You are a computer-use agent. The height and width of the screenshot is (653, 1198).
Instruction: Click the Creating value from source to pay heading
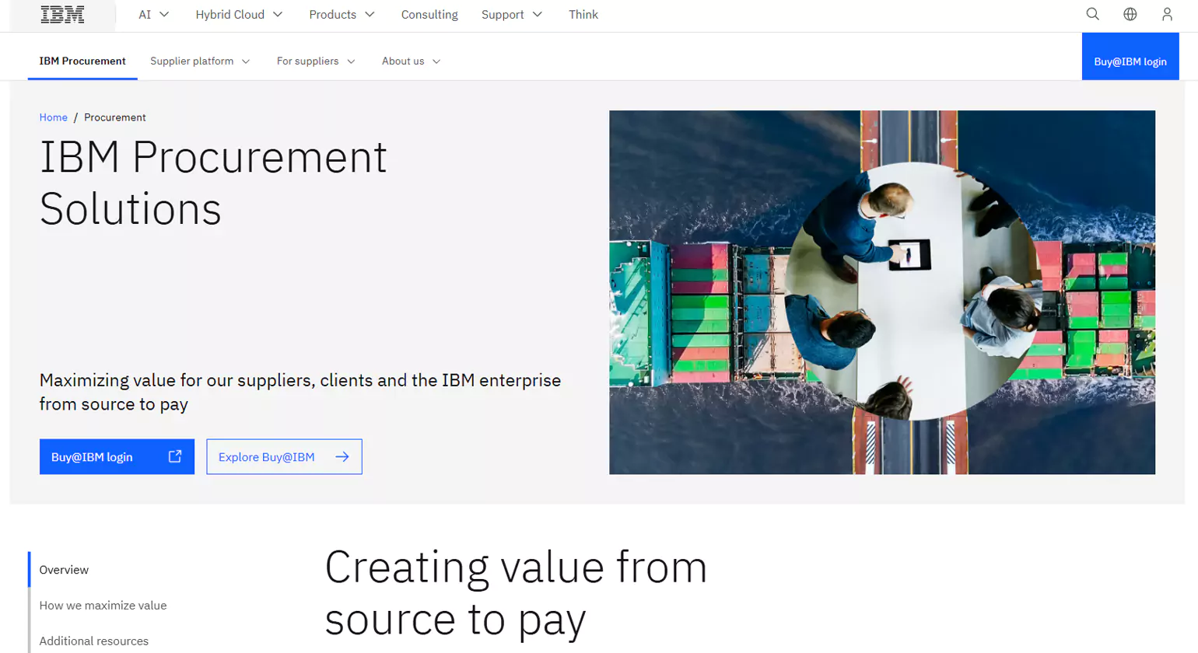(x=516, y=593)
